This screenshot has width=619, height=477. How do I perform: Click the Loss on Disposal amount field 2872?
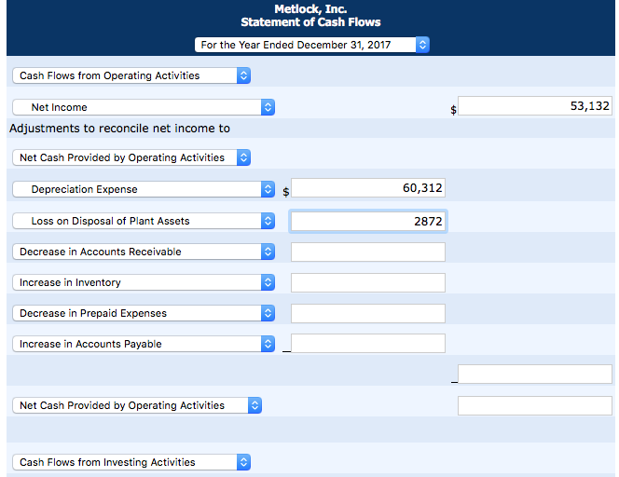click(x=368, y=221)
